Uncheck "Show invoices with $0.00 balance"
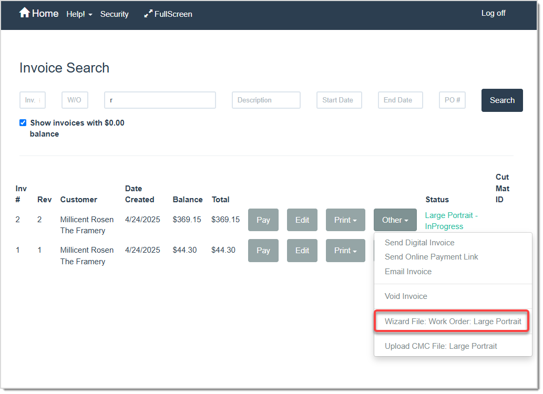 (23, 122)
